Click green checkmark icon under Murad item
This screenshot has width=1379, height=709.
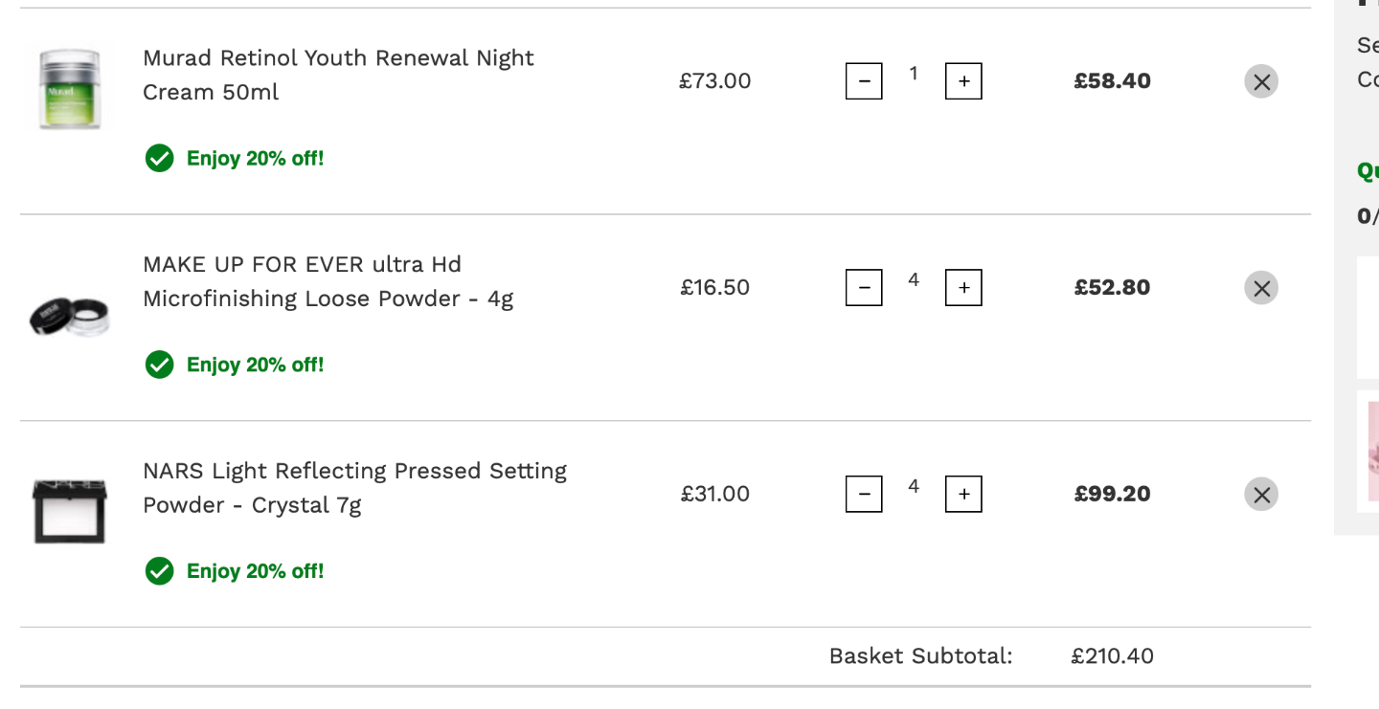(x=159, y=158)
